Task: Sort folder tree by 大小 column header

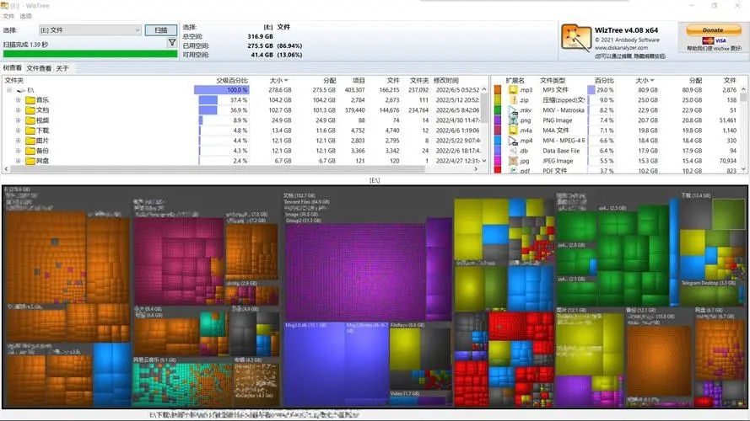Action: (278, 80)
